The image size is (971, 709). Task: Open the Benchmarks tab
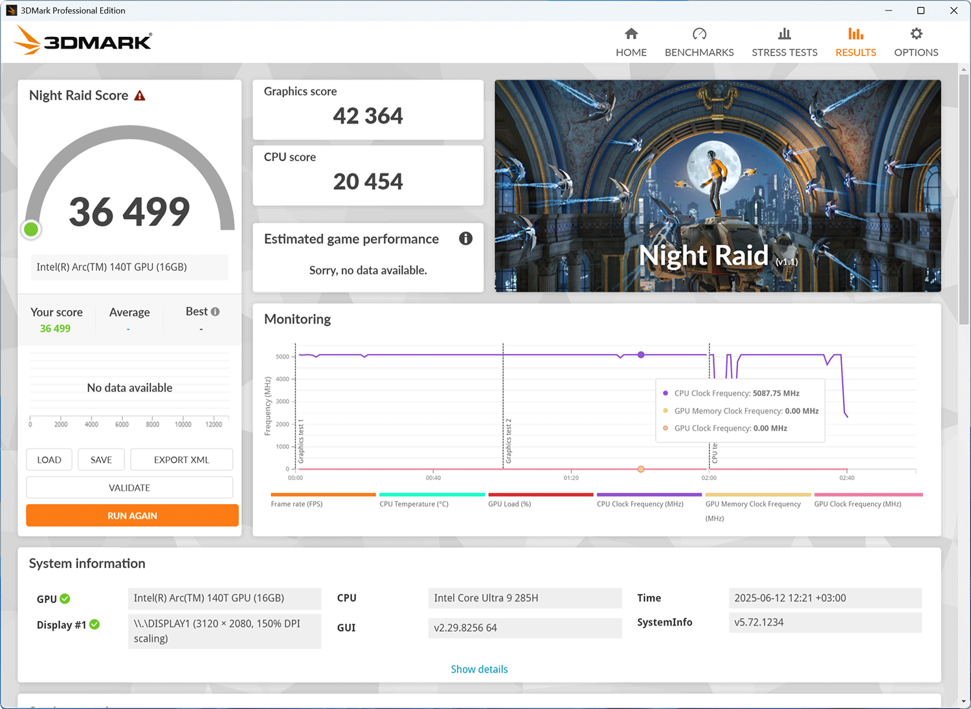tap(699, 43)
